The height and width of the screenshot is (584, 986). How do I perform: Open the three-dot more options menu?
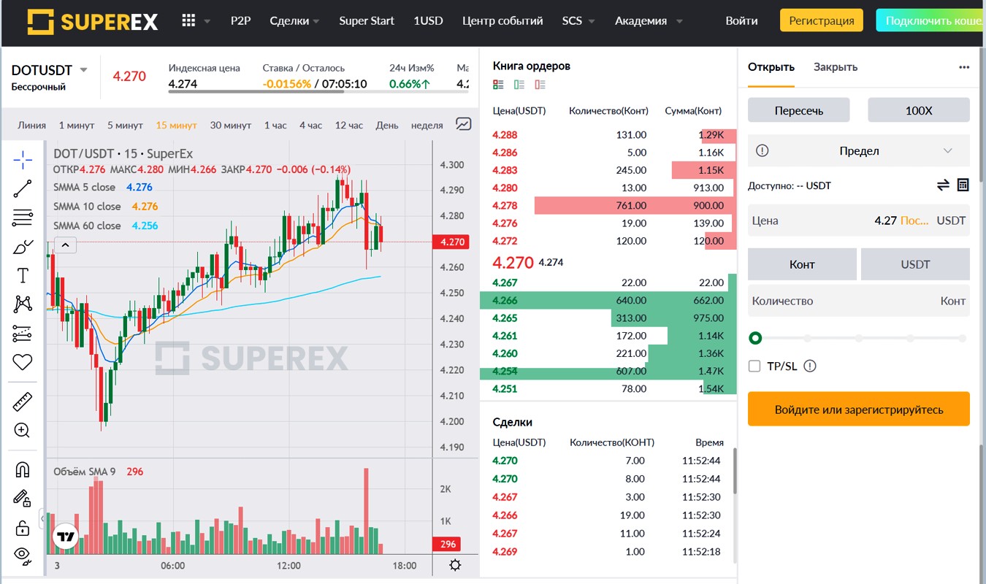click(x=964, y=67)
